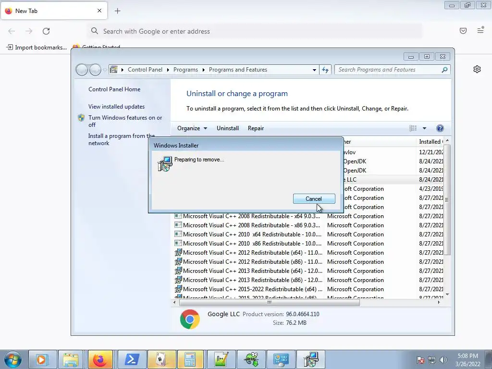Image resolution: width=492 pixels, height=369 pixels.
Task: Select Microsoft Visual C++ 2010 x86 Redistributable row
Action: point(309,244)
